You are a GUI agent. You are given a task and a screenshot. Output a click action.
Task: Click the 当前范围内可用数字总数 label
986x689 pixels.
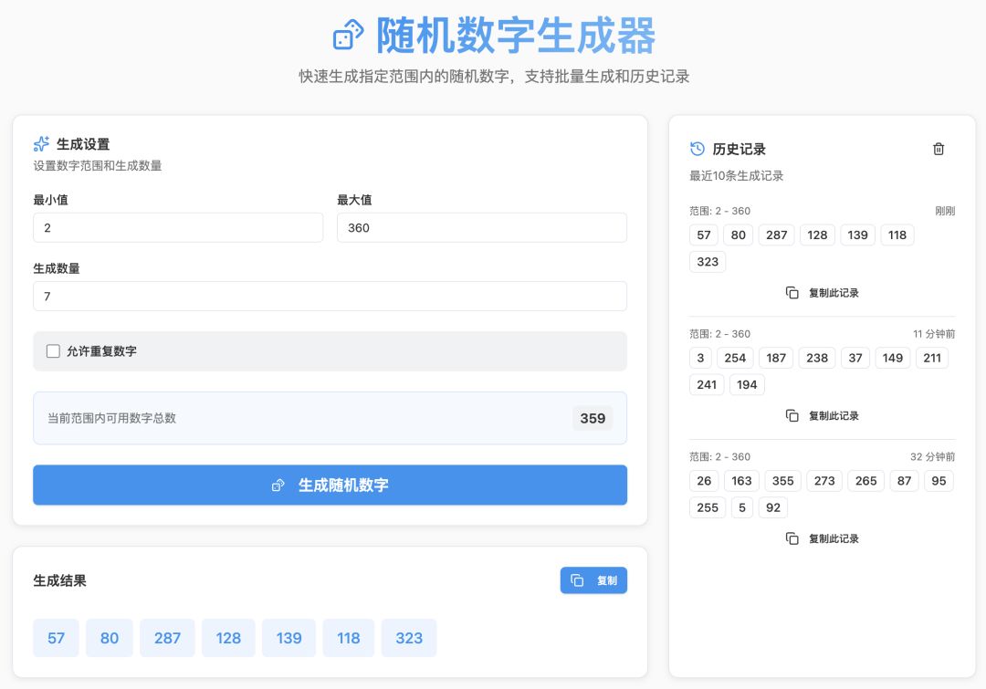coord(112,418)
